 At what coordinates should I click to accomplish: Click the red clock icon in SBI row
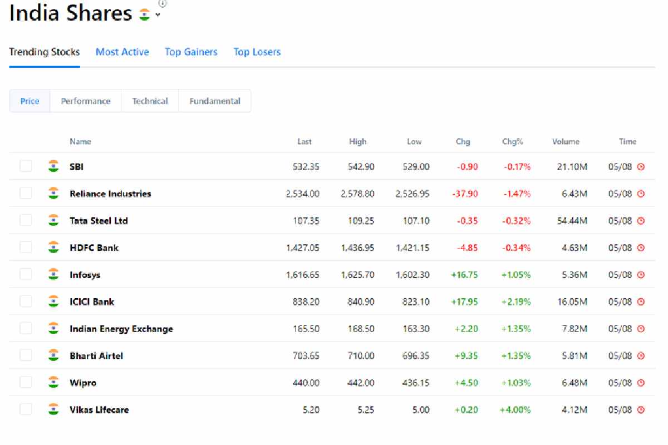coord(641,166)
